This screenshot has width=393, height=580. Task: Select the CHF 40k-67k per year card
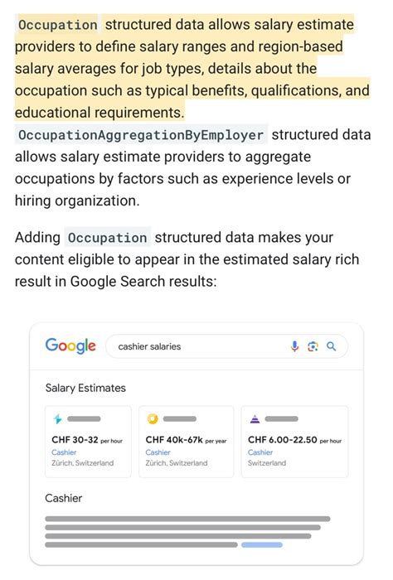(187, 442)
